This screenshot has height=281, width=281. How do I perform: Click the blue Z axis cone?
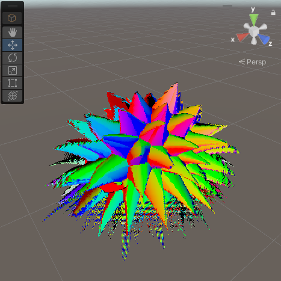pyautogui.click(x=264, y=39)
